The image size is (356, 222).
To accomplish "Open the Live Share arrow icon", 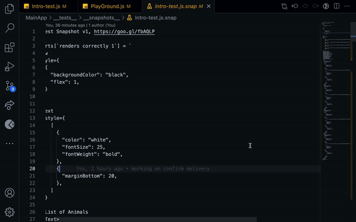I will [9, 105].
